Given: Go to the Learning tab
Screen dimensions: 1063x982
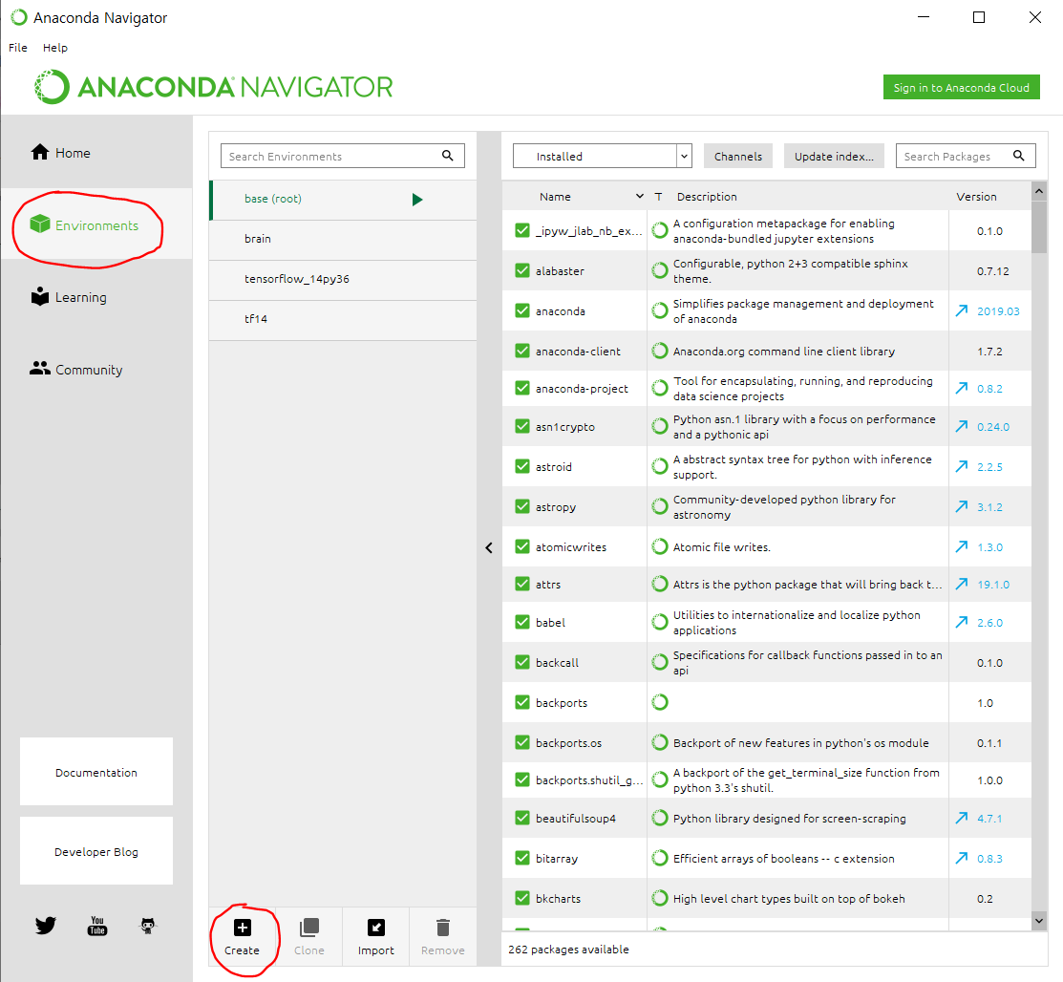Looking at the screenshot, I should pyautogui.click(x=97, y=296).
